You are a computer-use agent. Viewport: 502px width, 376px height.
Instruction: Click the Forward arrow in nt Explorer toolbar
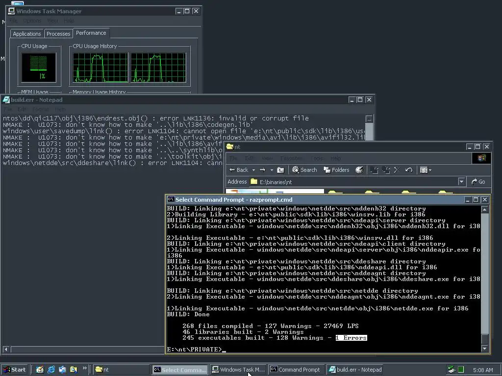point(263,170)
